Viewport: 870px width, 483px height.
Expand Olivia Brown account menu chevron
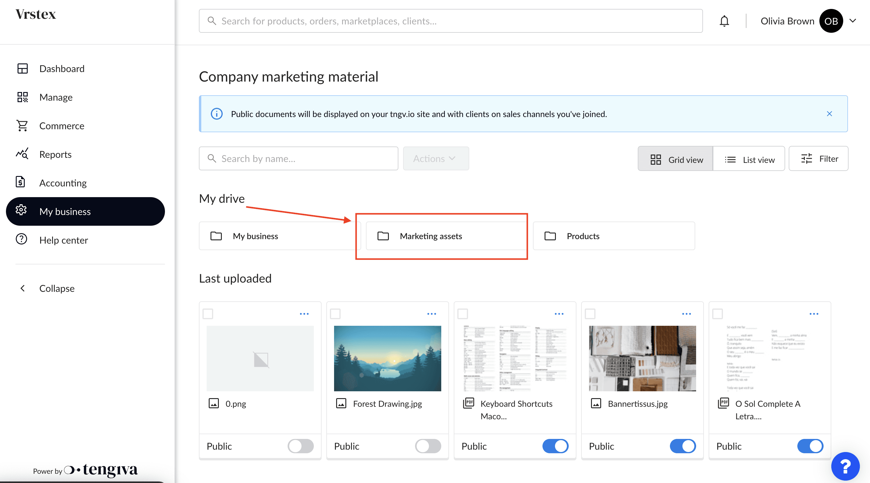coord(852,21)
